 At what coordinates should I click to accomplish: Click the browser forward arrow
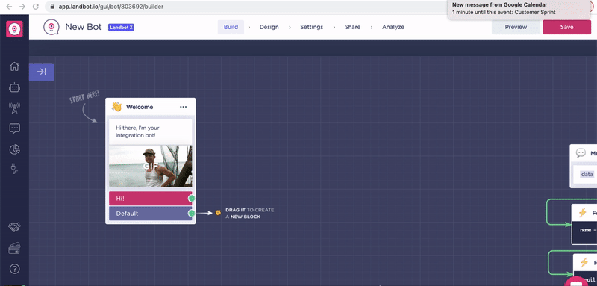[22, 7]
